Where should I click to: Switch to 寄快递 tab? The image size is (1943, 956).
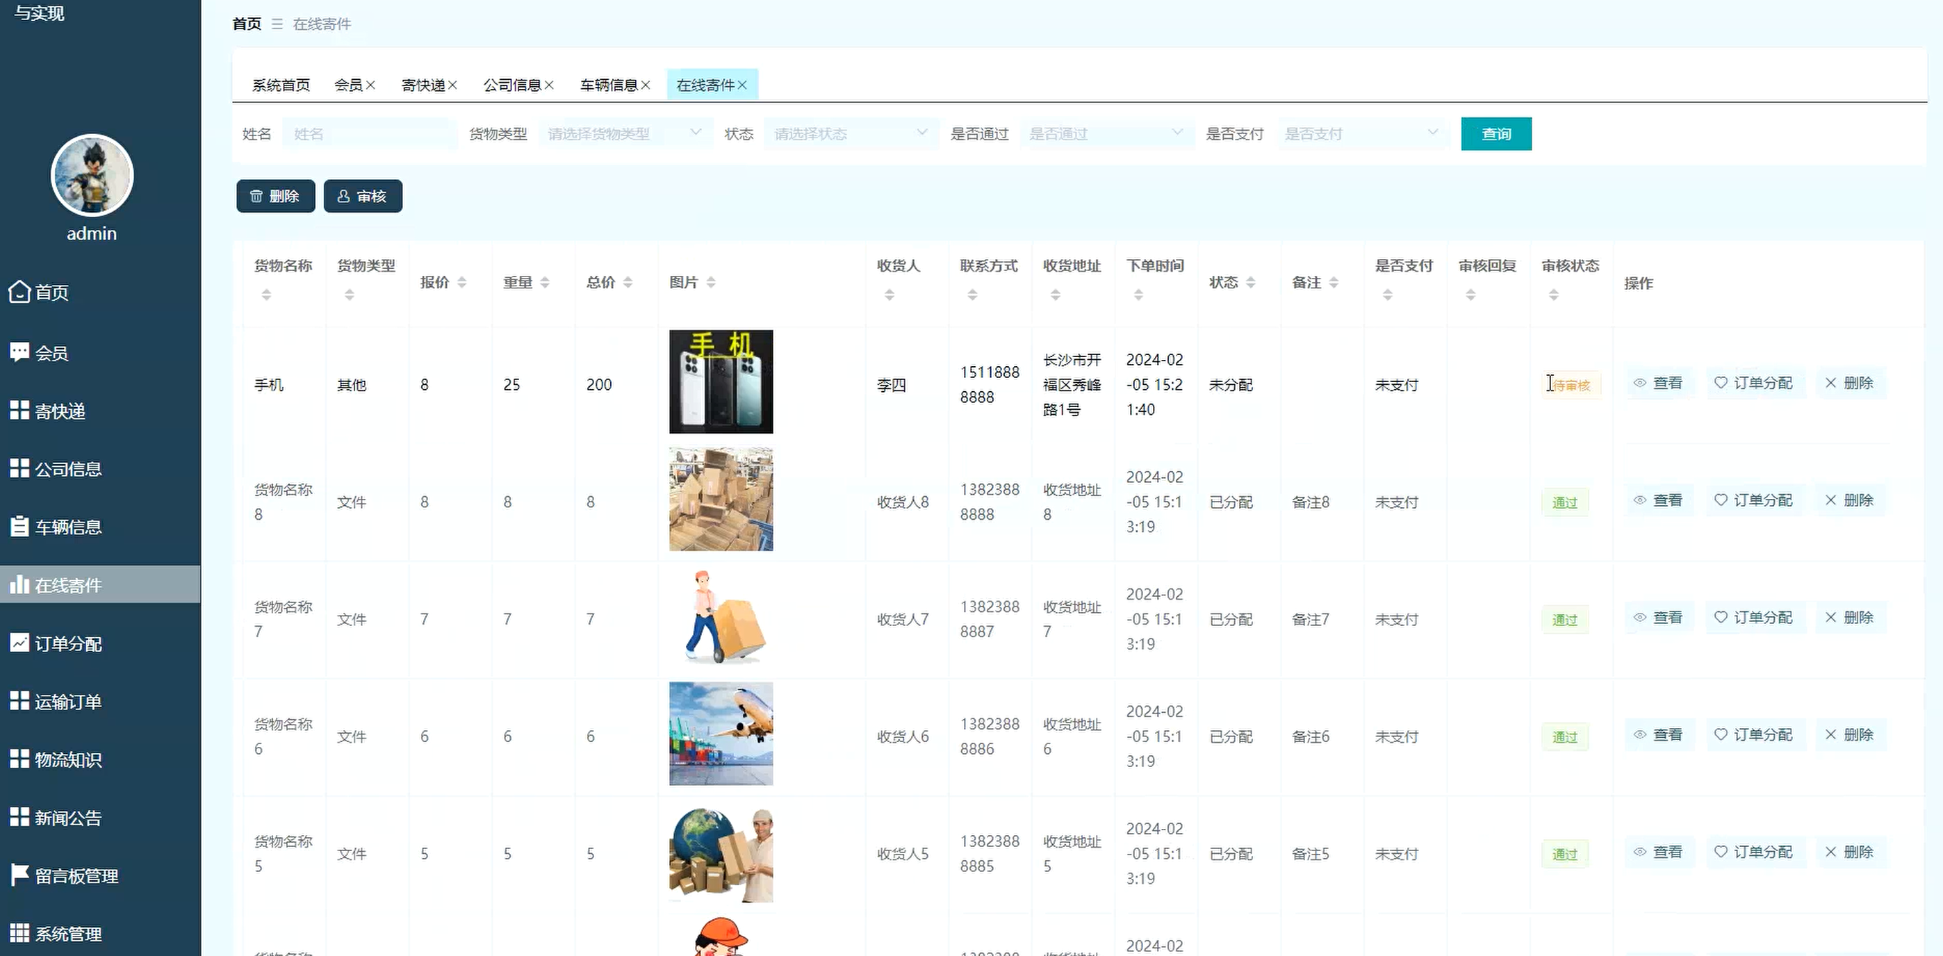click(423, 85)
